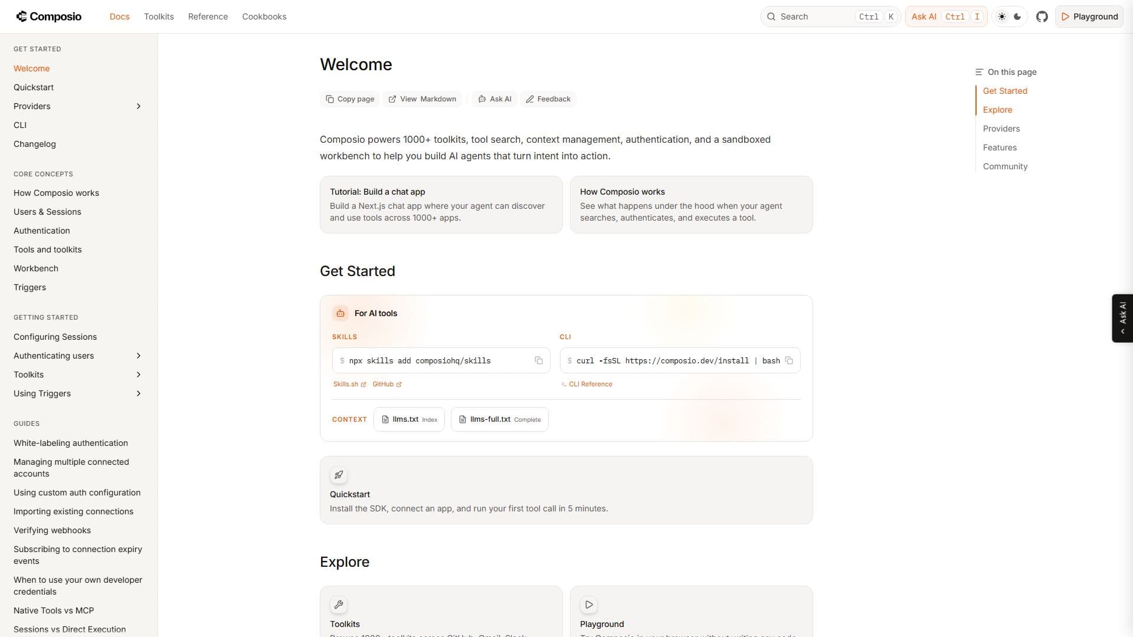1133x637 pixels.
Task: Open Importing existing connections guide
Action: tap(73, 511)
